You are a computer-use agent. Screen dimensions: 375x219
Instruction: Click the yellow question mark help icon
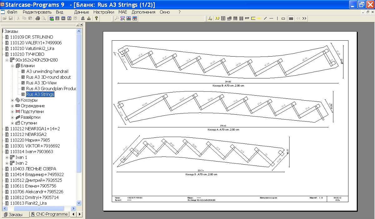[97, 18]
